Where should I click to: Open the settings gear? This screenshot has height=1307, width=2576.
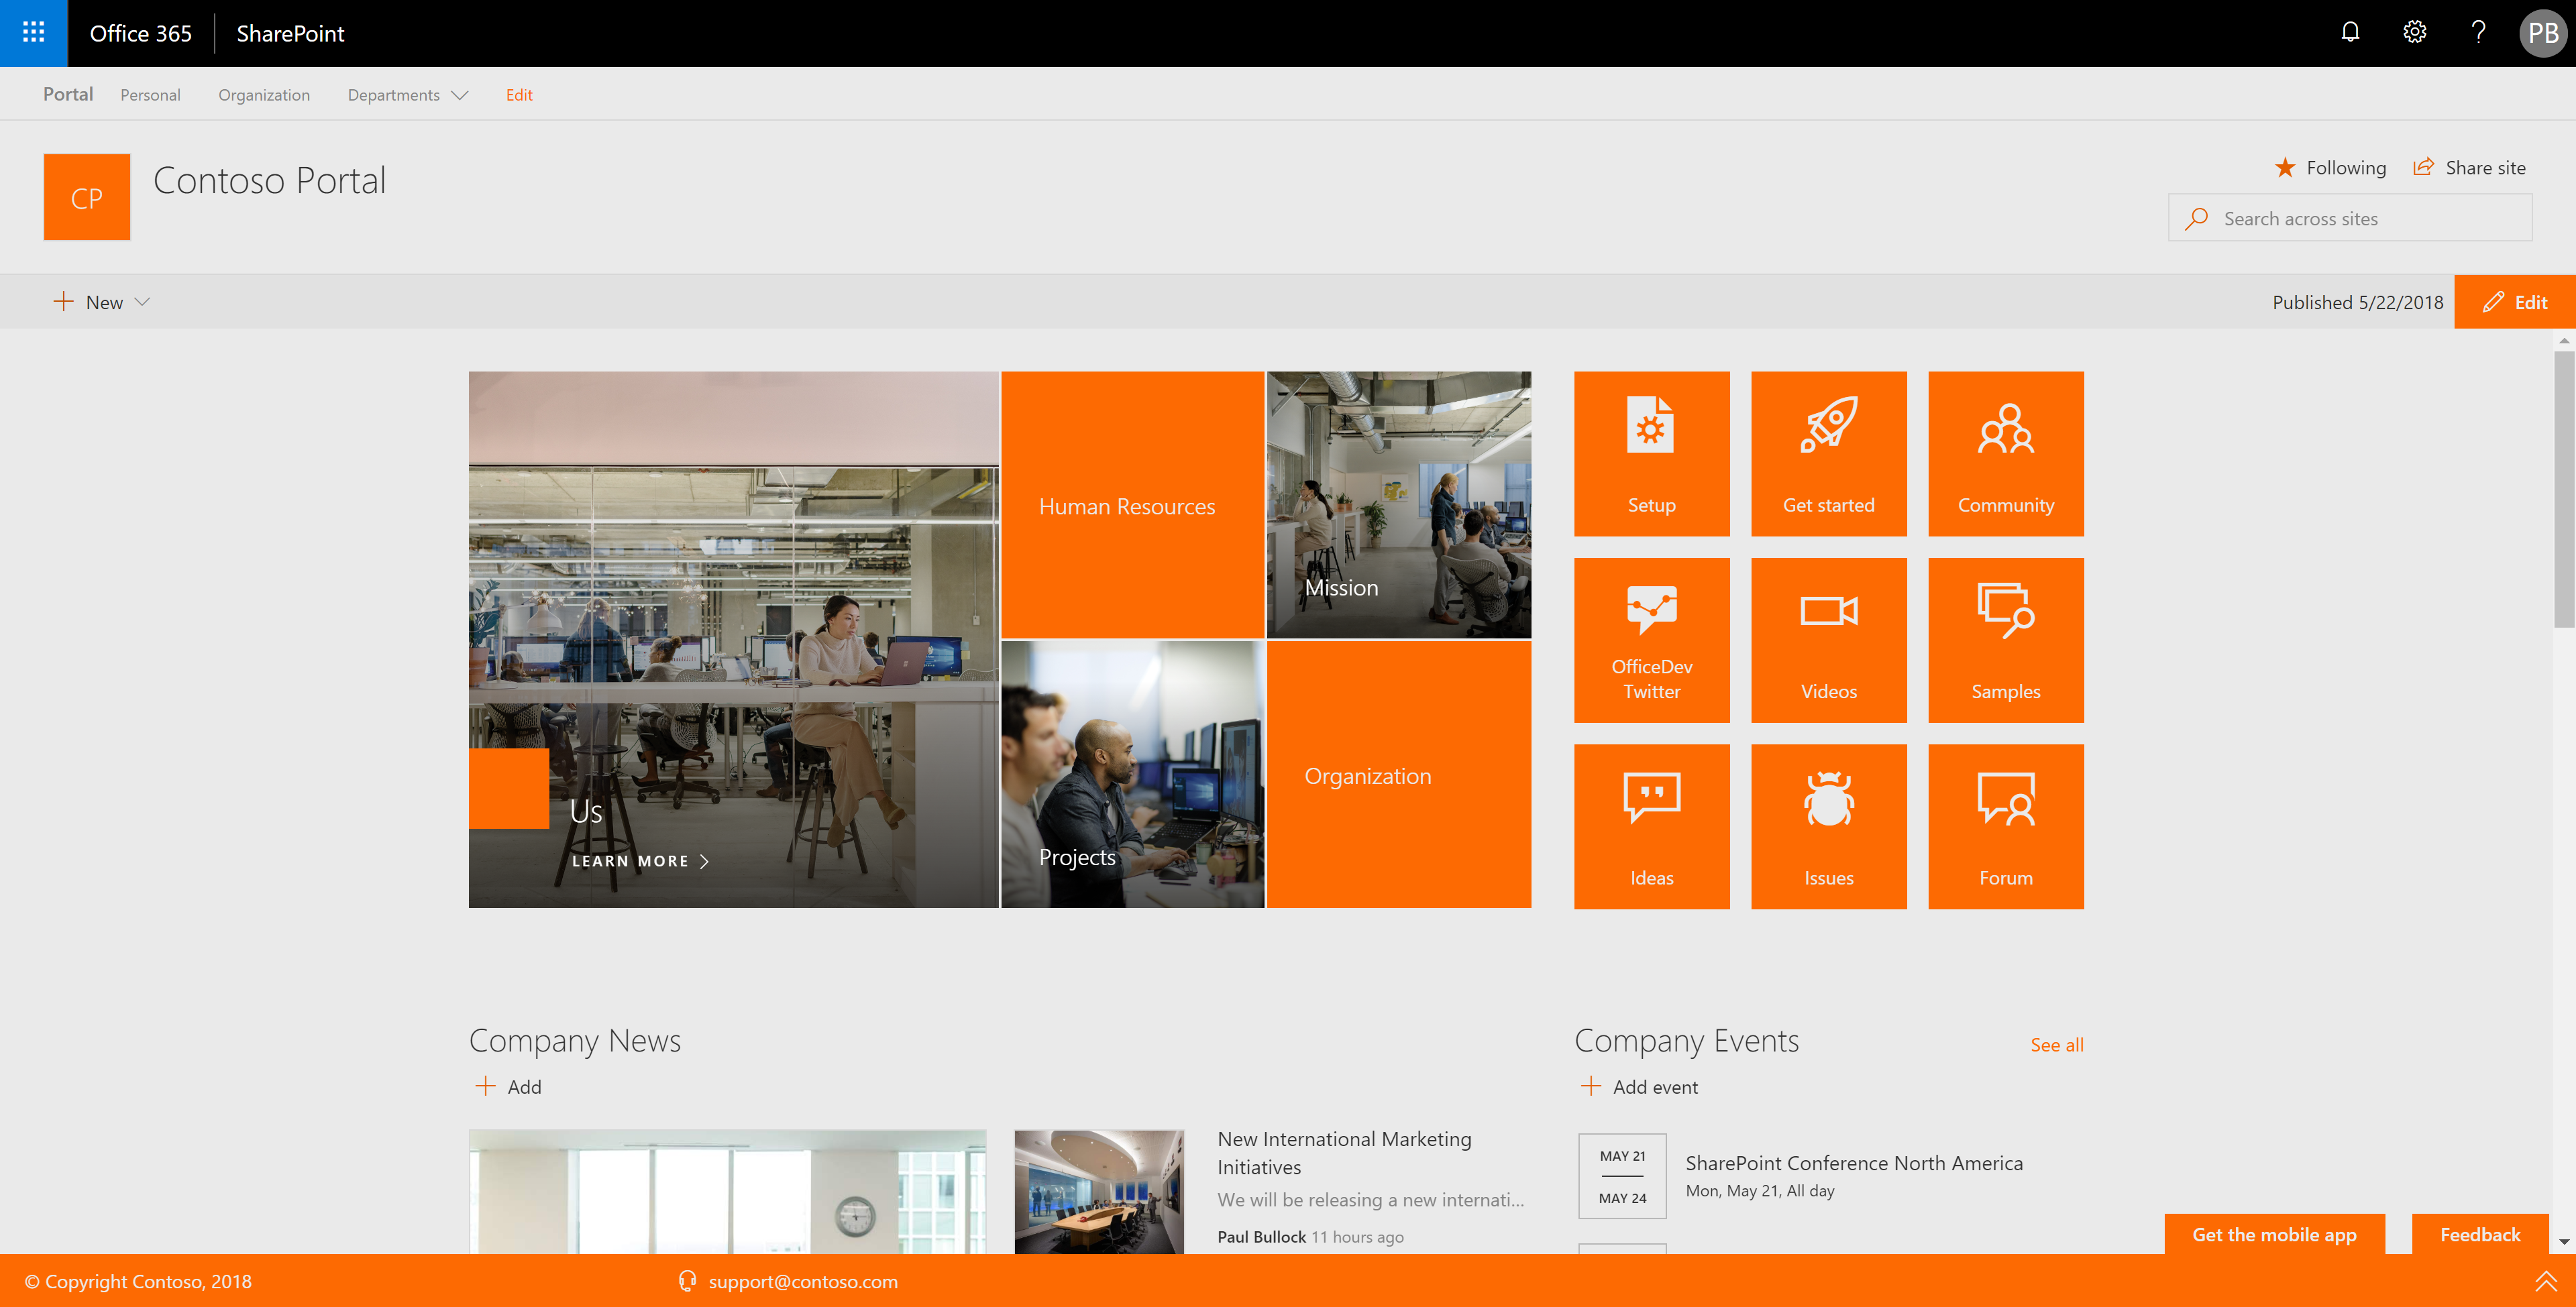[x=2414, y=33]
